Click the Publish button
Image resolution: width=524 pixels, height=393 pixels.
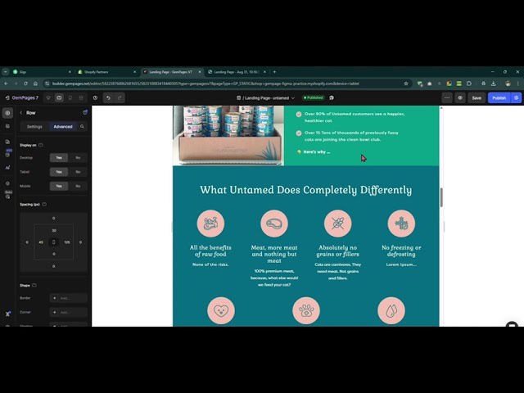pos(499,98)
